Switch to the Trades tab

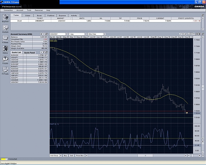tap(16, 15)
